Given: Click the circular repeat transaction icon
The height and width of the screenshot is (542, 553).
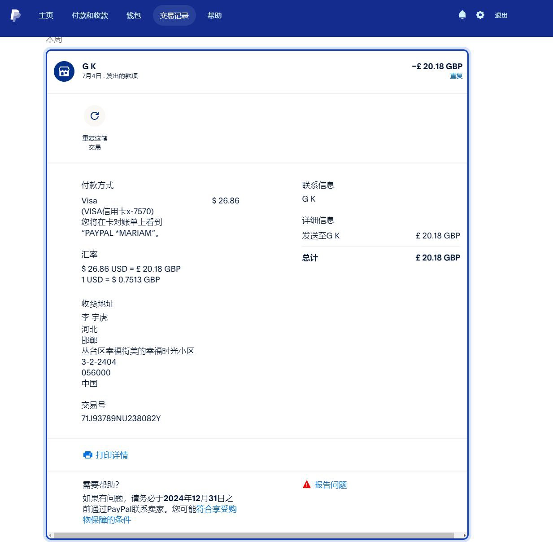Looking at the screenshot, I should [95, 116].
